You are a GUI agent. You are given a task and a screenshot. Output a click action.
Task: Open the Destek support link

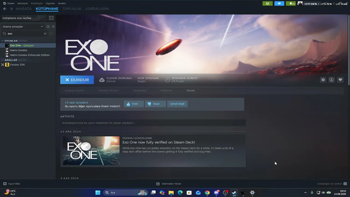click(x=191, y=91)
